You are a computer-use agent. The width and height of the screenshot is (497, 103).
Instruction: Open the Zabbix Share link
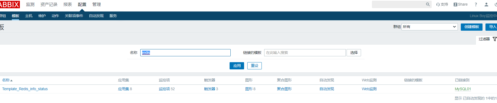[x=461, y=4]
